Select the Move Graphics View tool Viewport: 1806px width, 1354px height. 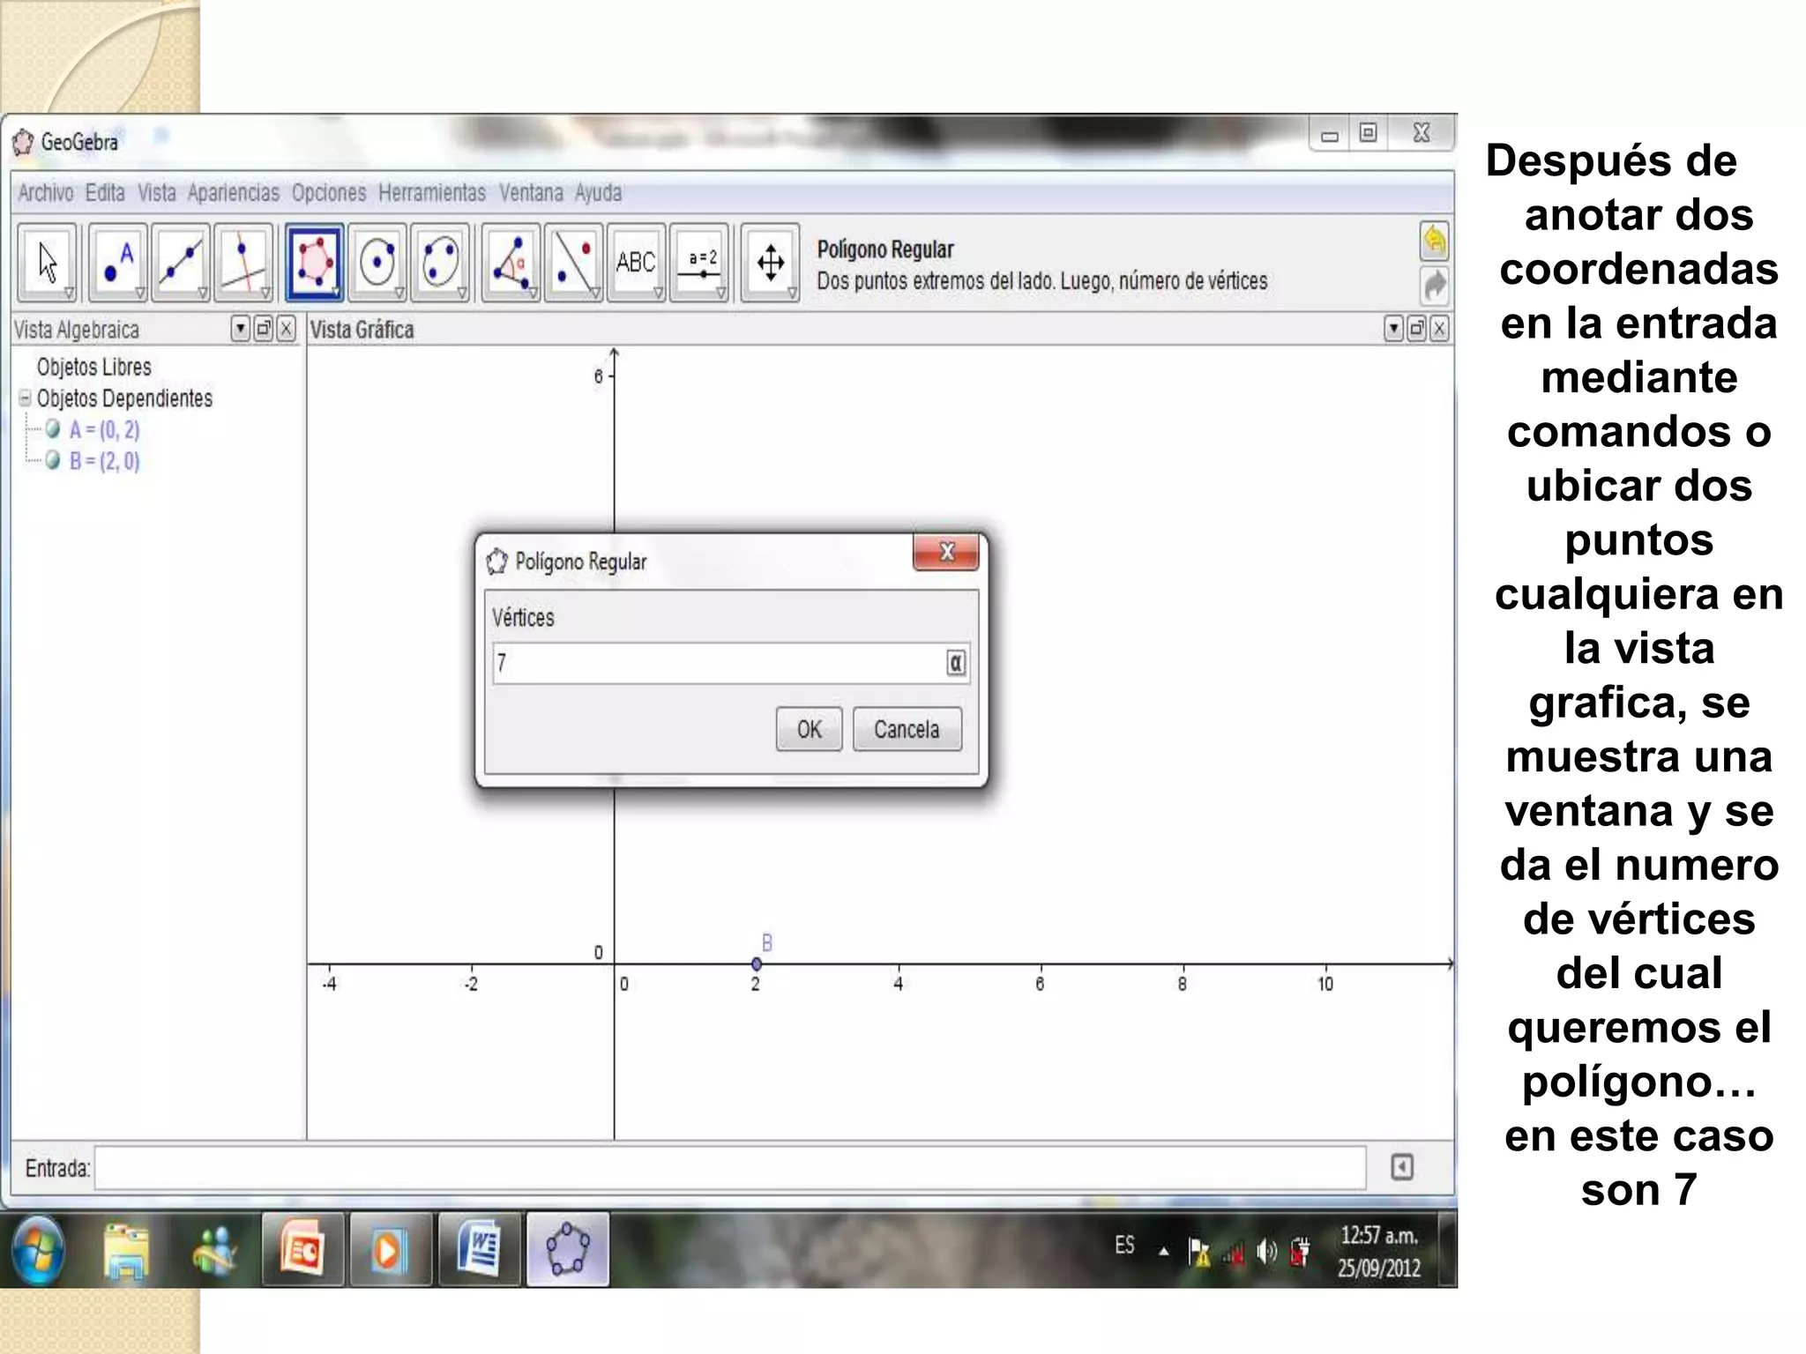(x=770, y=262)
